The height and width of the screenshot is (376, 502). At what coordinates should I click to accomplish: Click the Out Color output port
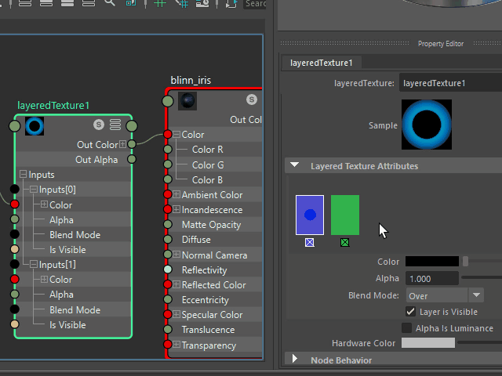coord(132,144)
